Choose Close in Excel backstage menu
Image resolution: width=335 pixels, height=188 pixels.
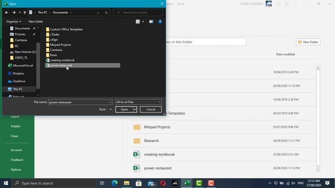[14, 136]
